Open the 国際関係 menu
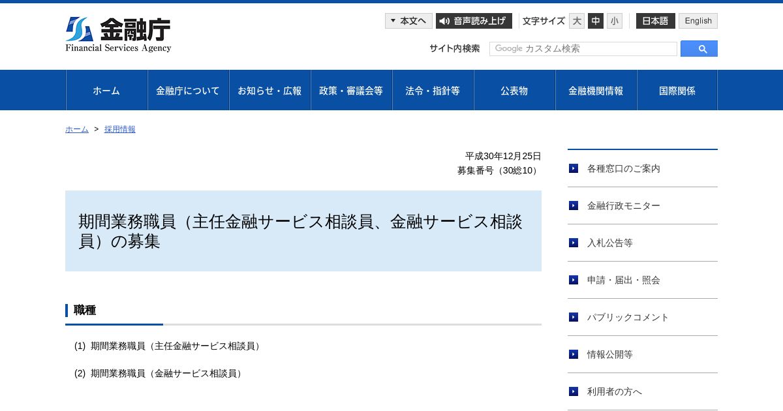The height and width of the screenshot is (411, 783). 677,91
